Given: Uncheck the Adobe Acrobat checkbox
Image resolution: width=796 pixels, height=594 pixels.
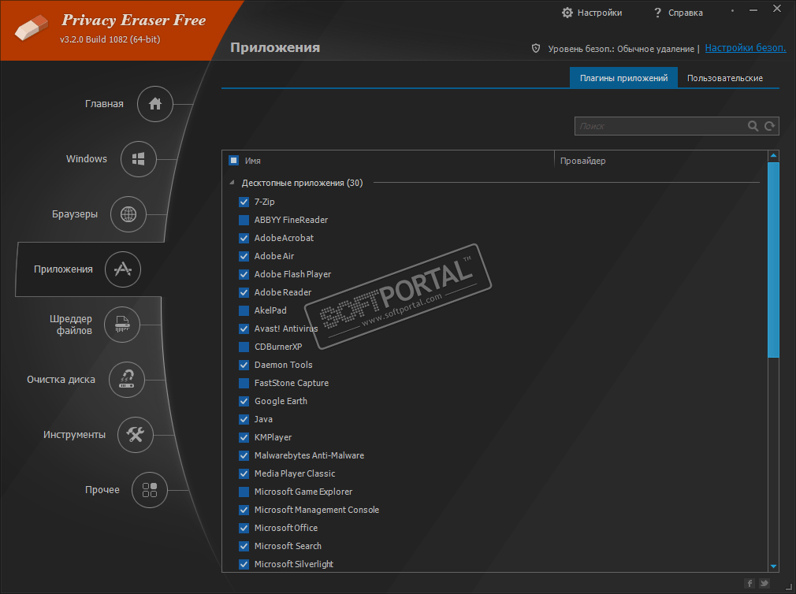Looking at the screenshot, I should pyautogui.click(x=244, y=238).
